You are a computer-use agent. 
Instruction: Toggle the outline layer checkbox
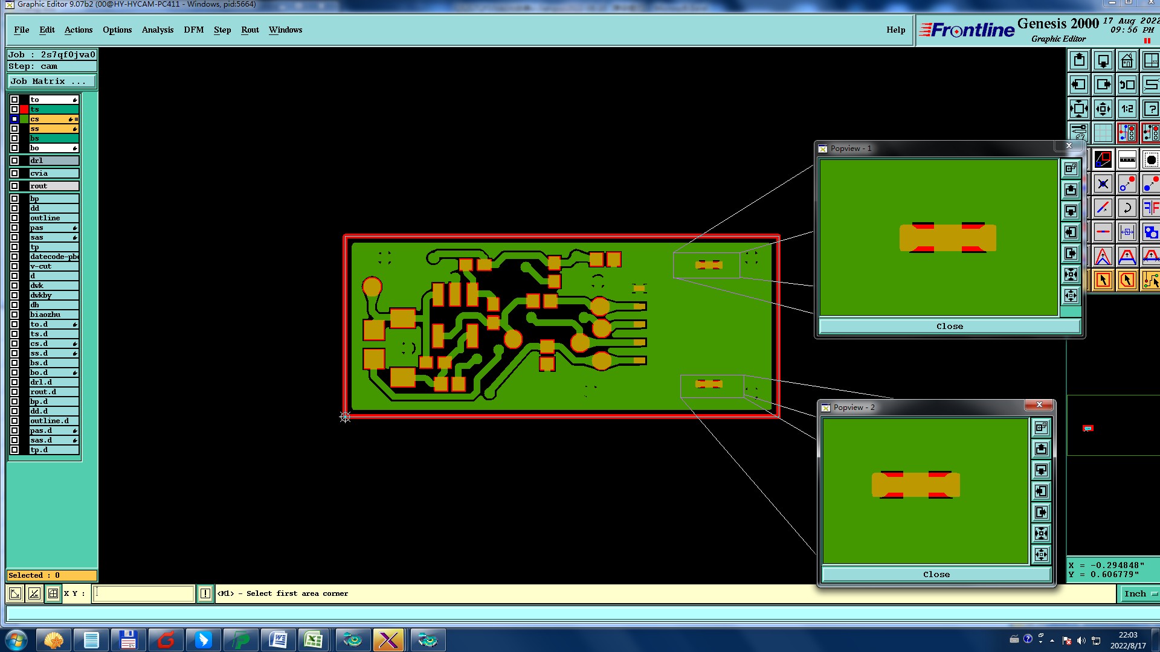pyautogui.click(x=14, y=218)
